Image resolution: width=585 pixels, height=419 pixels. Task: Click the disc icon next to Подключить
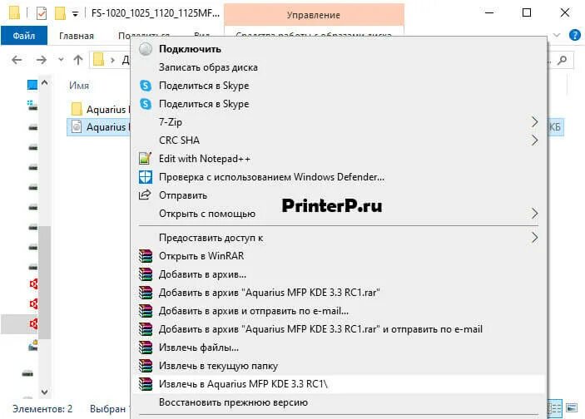click(146, 49)
